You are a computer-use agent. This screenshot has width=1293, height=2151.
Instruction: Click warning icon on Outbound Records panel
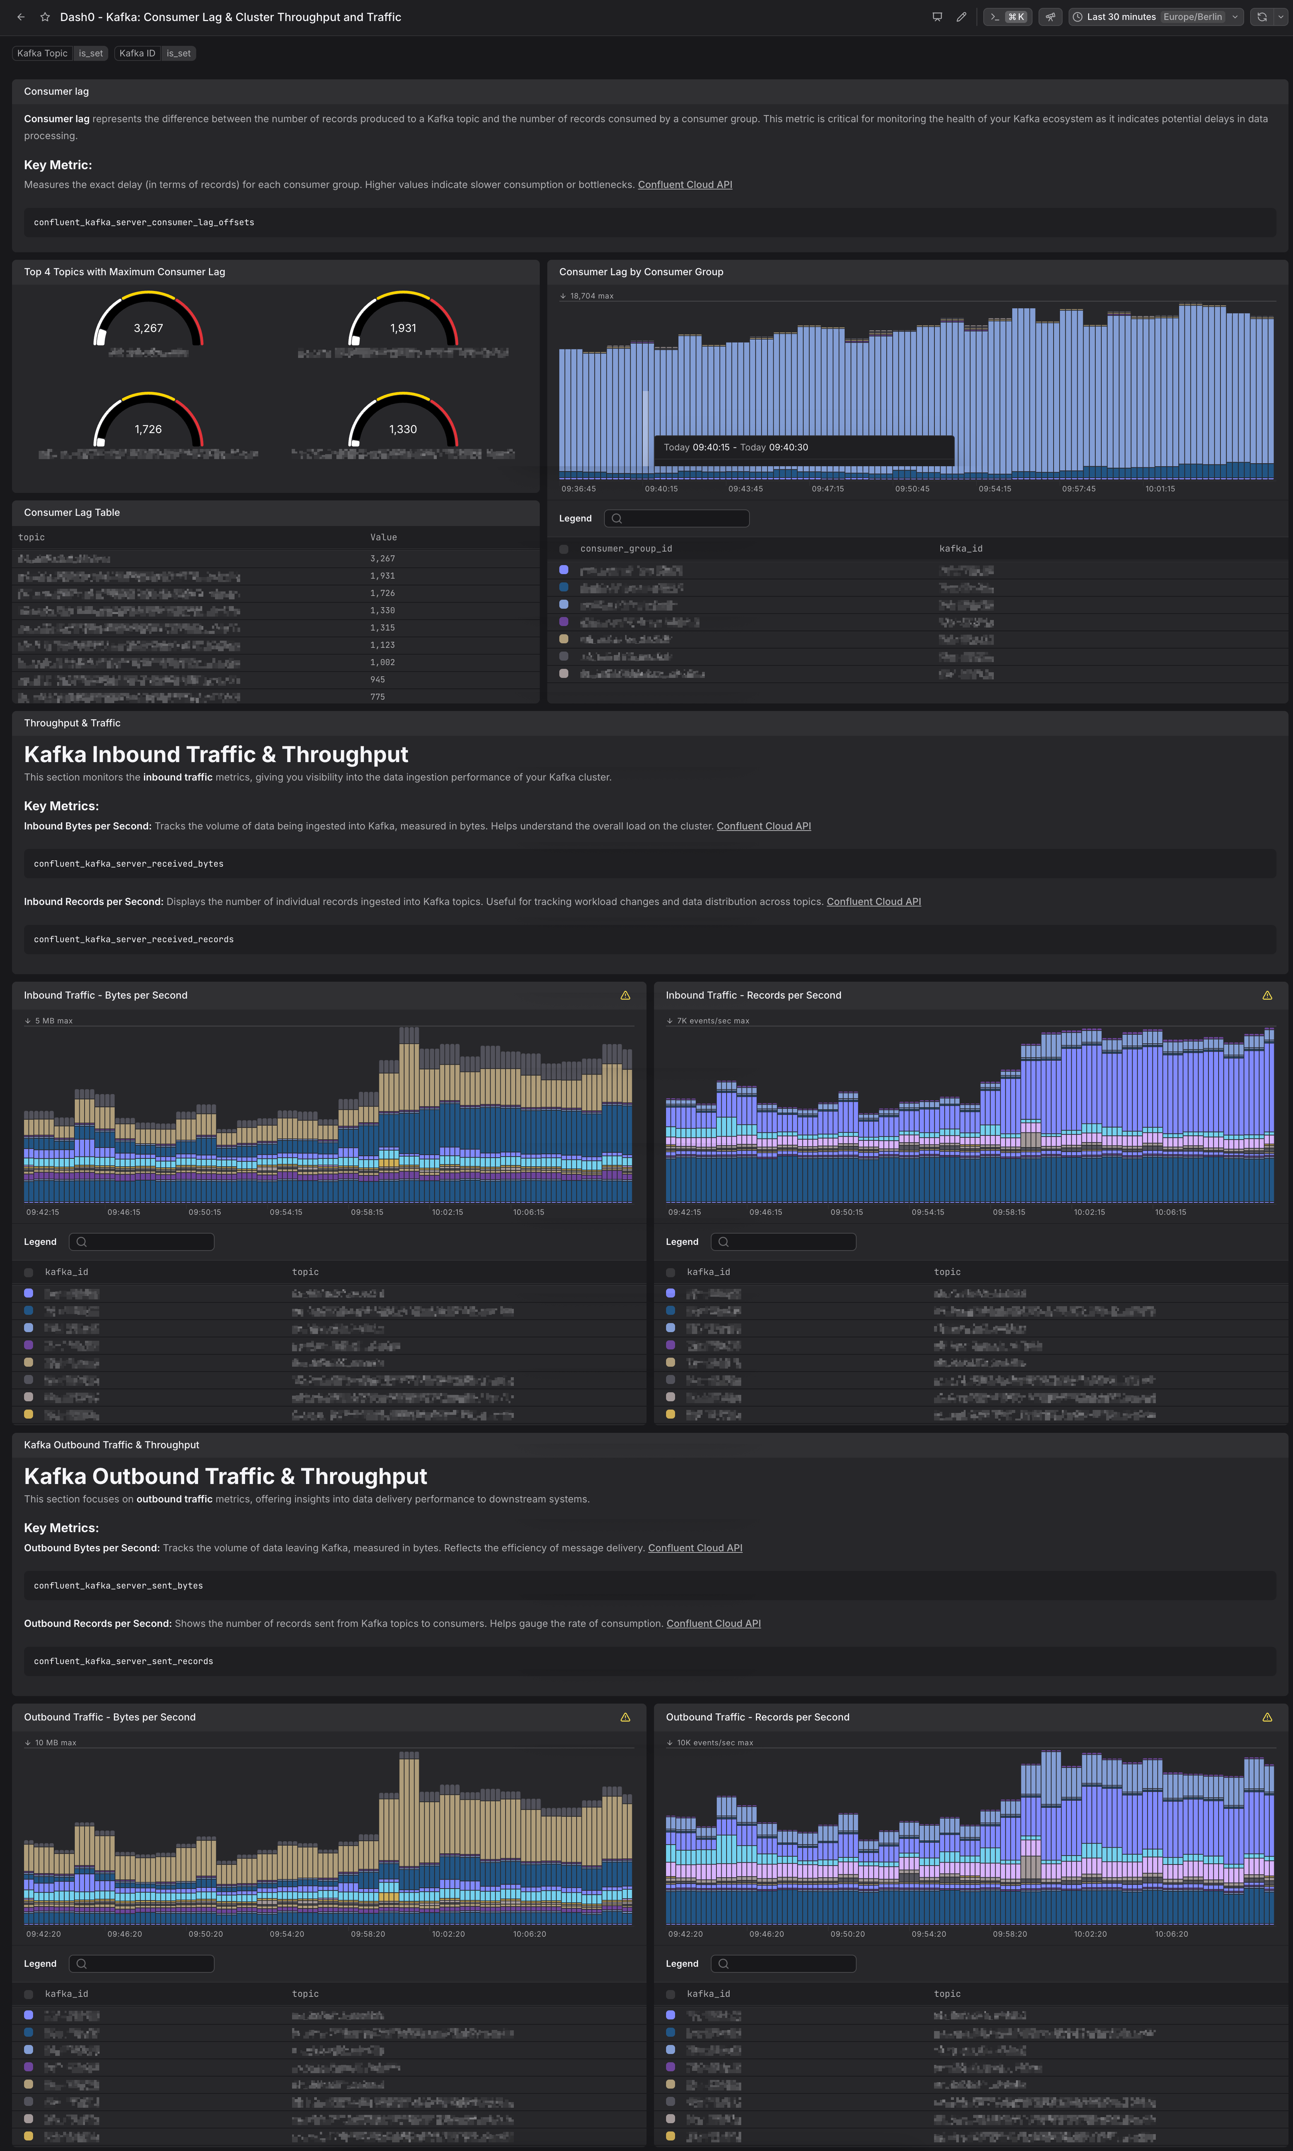(x=1267, y=1717)
